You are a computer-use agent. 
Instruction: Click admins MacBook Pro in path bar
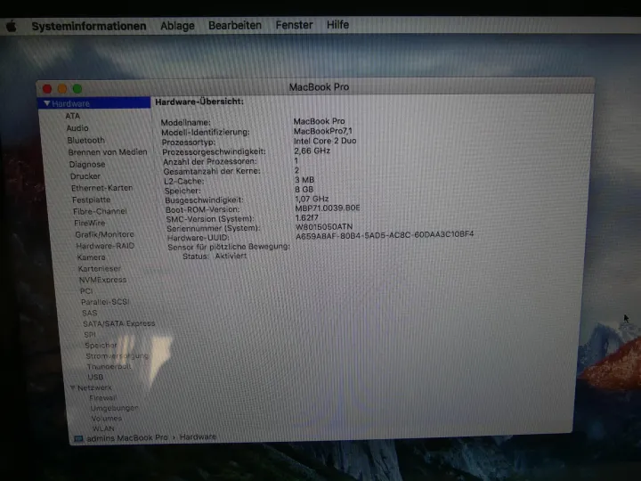coord(127,437)
